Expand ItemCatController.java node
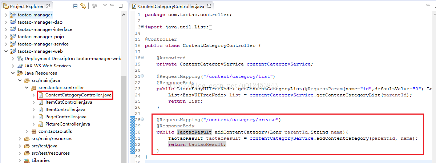The image size is (436, 163). pos(34,102)
